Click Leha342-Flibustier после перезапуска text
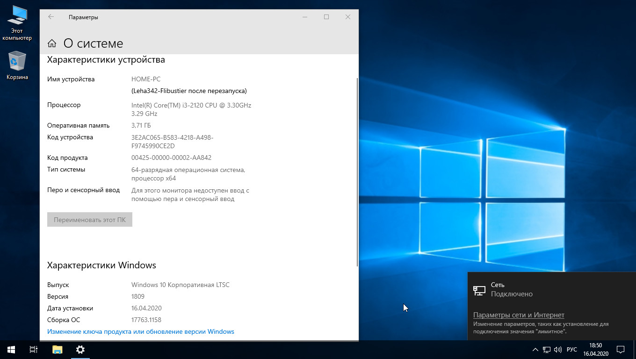This screenshot has height=359, width=636. 189,91
